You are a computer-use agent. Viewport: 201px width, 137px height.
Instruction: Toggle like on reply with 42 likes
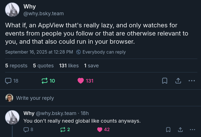tap(100, 130)
